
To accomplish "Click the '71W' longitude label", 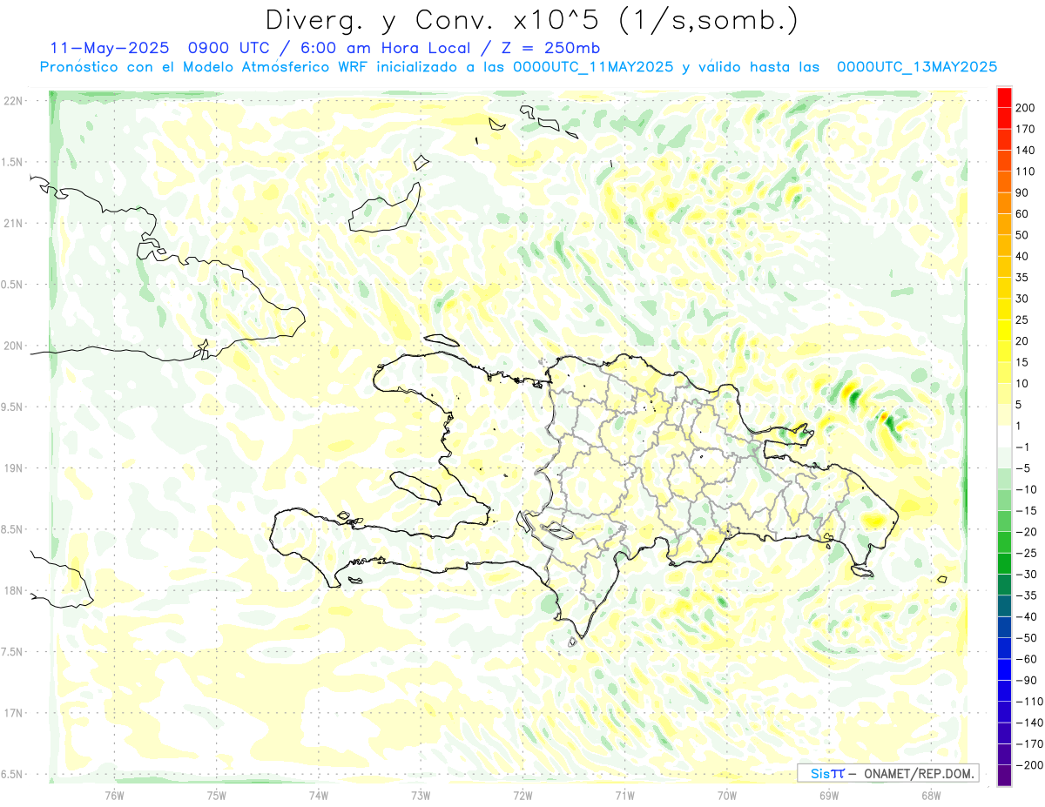I will pyautogui.click(x=624, y=794).
